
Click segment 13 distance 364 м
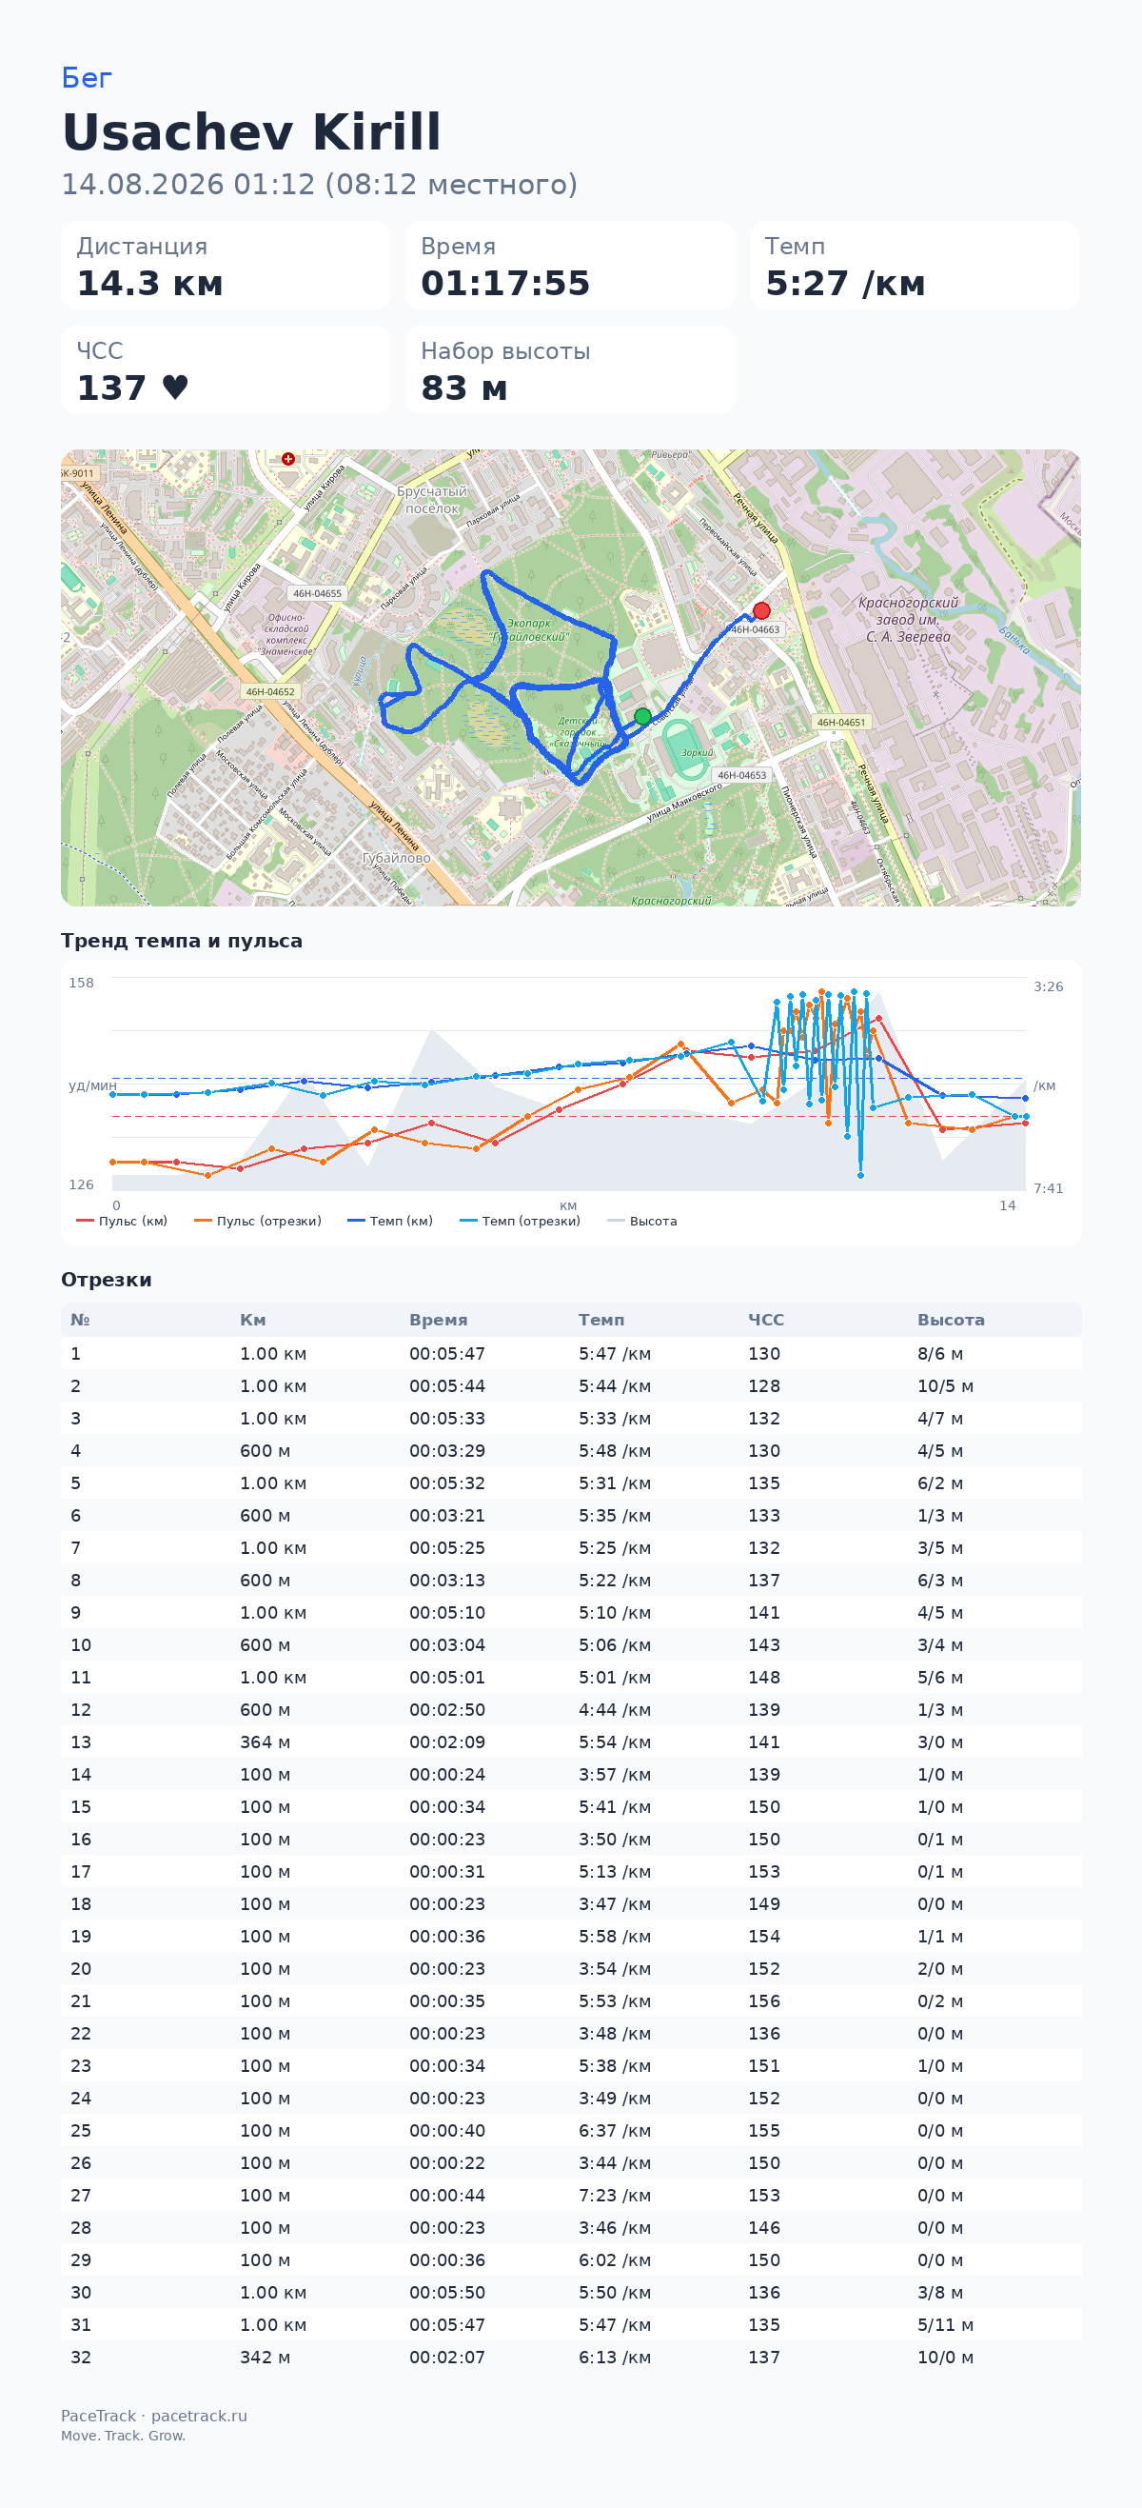click(x=265, y=1742)
